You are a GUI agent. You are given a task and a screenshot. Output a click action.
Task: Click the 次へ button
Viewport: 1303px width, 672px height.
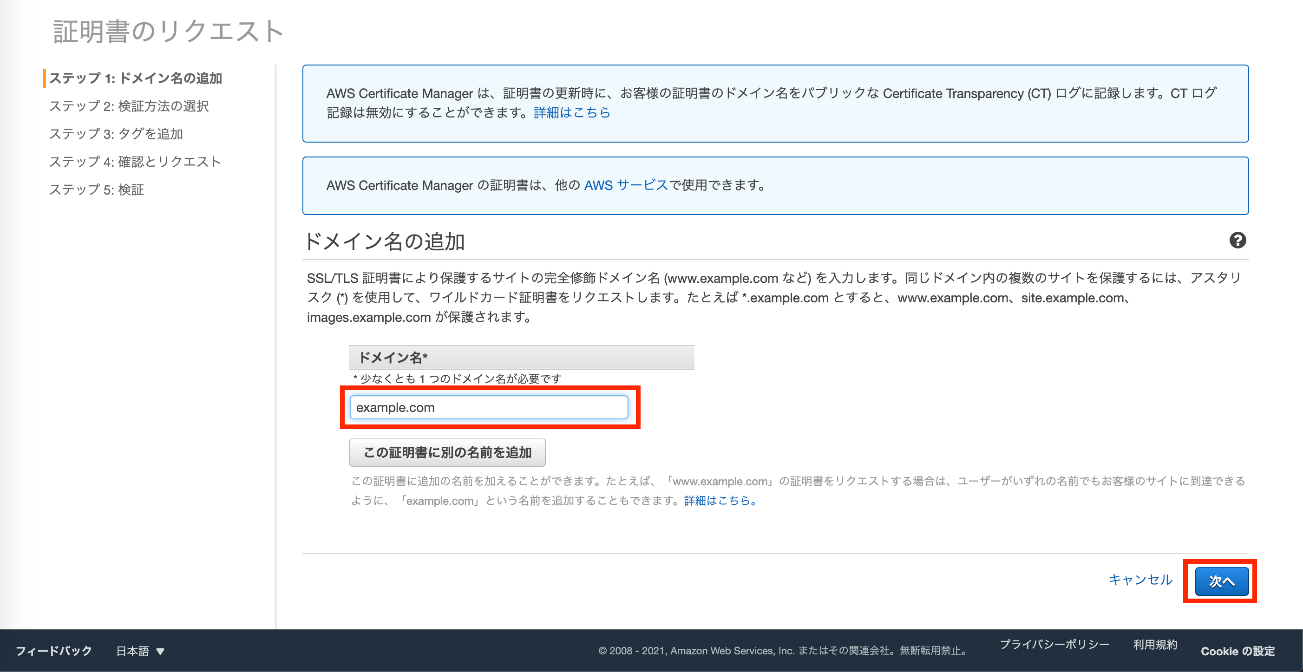point(1221,581)
